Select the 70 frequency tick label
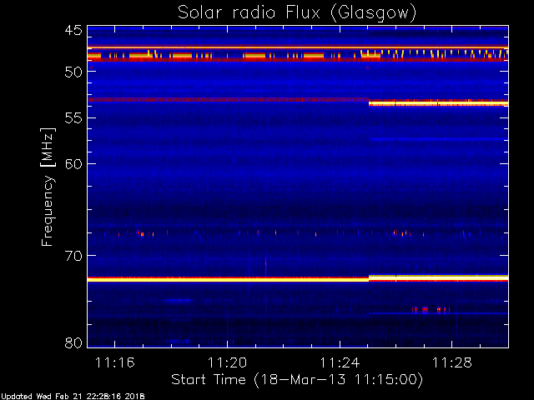The width and height of the screenshot is (534, 400). 73,256
